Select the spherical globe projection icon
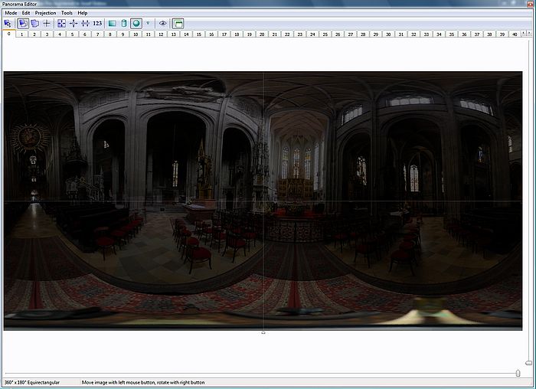Image resolution: width=536 pixels, height=389 pixels. point(136,24)
